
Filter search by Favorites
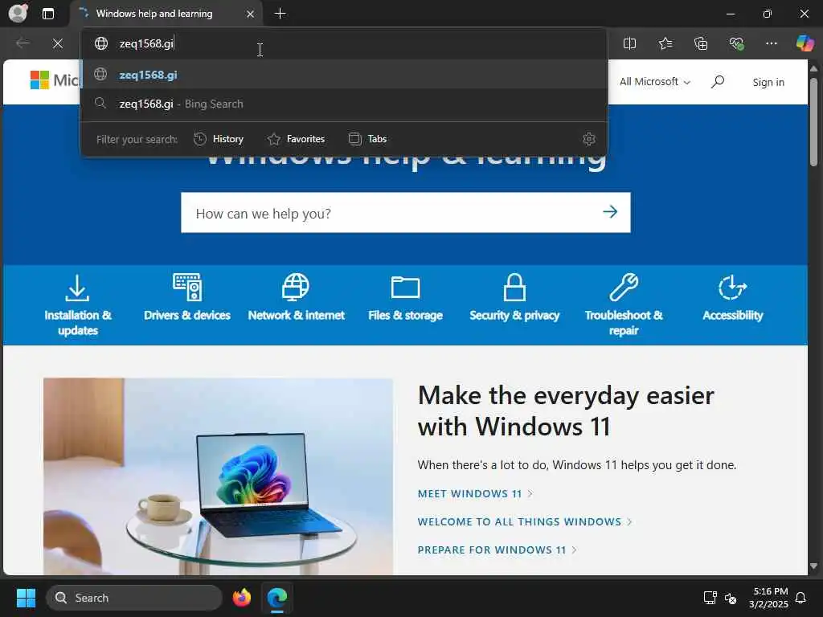pos(296,139)
